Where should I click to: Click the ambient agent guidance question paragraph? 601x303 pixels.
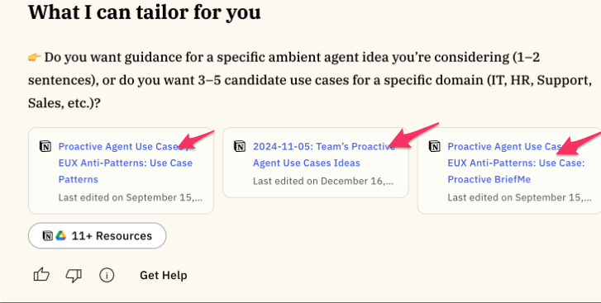coord(310,80)
